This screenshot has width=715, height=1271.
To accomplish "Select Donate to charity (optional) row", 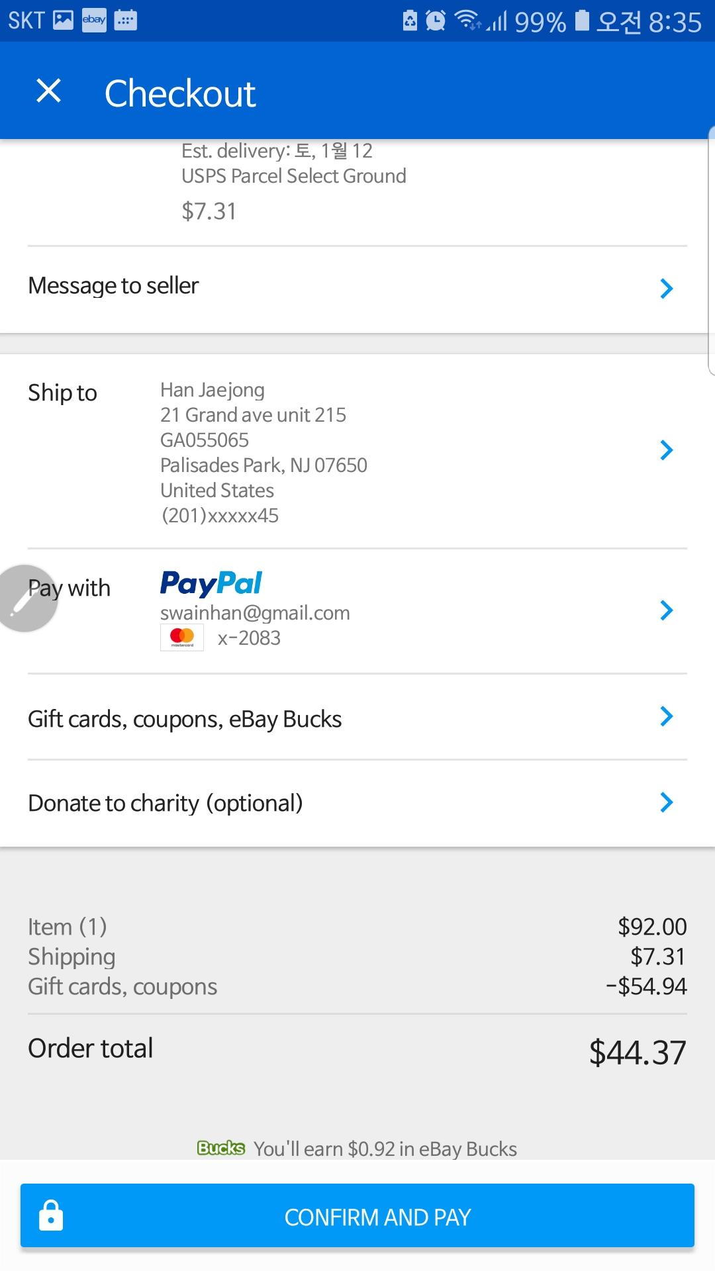I will tap(166, 803).
